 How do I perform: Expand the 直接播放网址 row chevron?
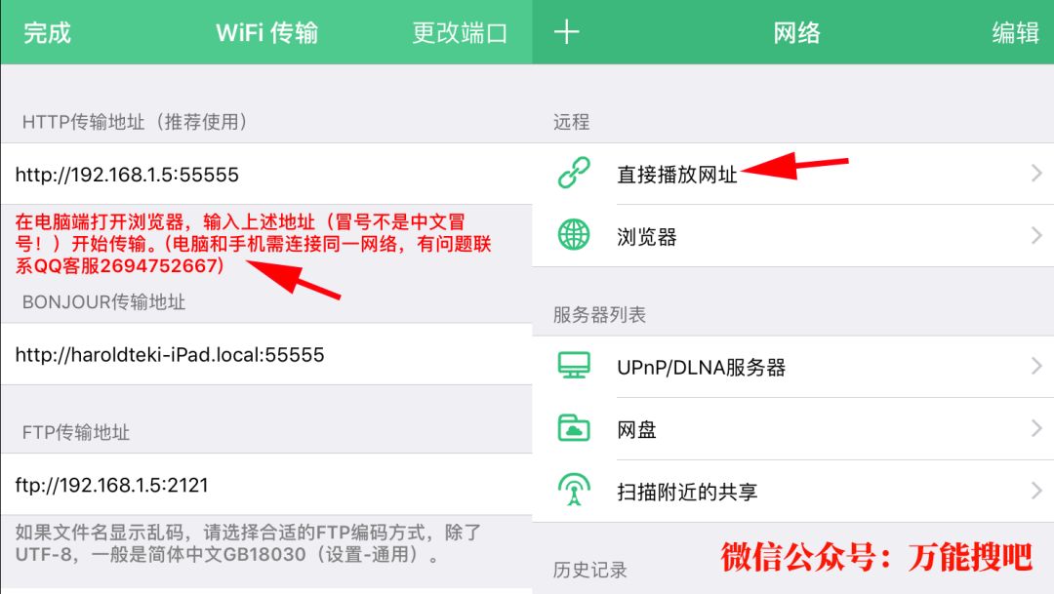coord(1036,174)
